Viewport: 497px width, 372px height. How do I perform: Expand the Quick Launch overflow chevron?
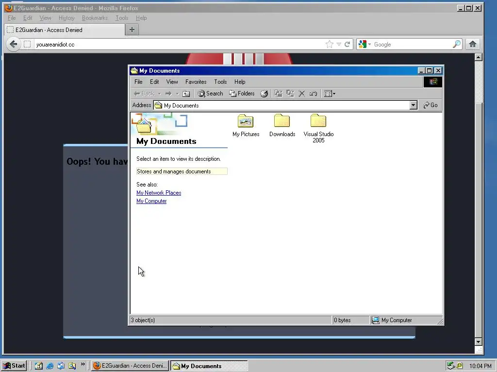(83, 364)
